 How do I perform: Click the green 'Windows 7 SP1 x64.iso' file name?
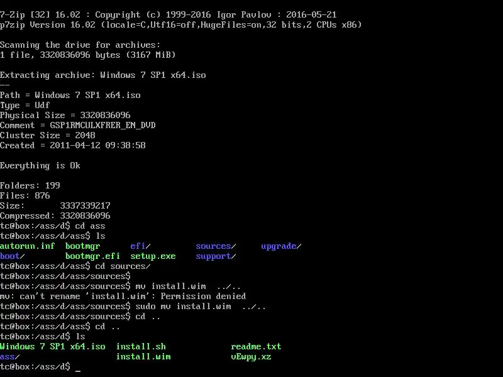point(53,347)
